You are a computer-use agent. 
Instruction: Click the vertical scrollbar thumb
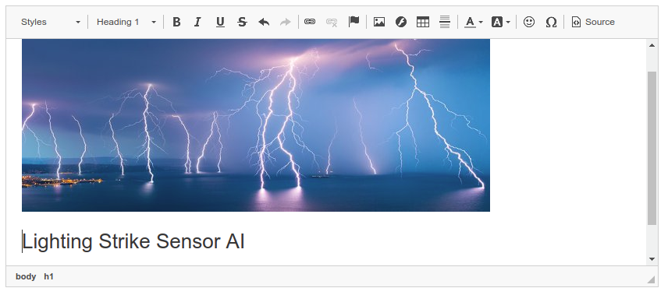pos(652,148)
